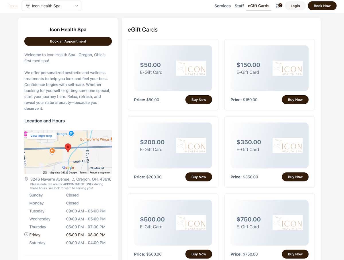The image size is (344, 260).
Task: Buy the $50.00 e-gift card
Action: click(199, 100)
